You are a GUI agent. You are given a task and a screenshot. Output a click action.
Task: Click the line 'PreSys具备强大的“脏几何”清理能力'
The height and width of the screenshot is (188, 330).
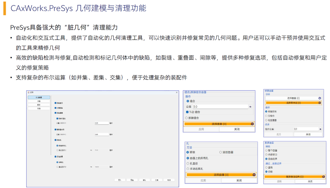64,27
